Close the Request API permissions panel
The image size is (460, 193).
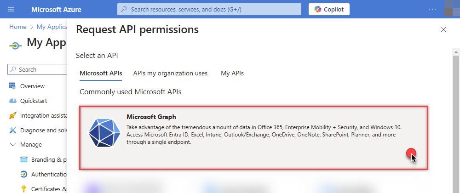pyautogui.click(x=443, y=29)
